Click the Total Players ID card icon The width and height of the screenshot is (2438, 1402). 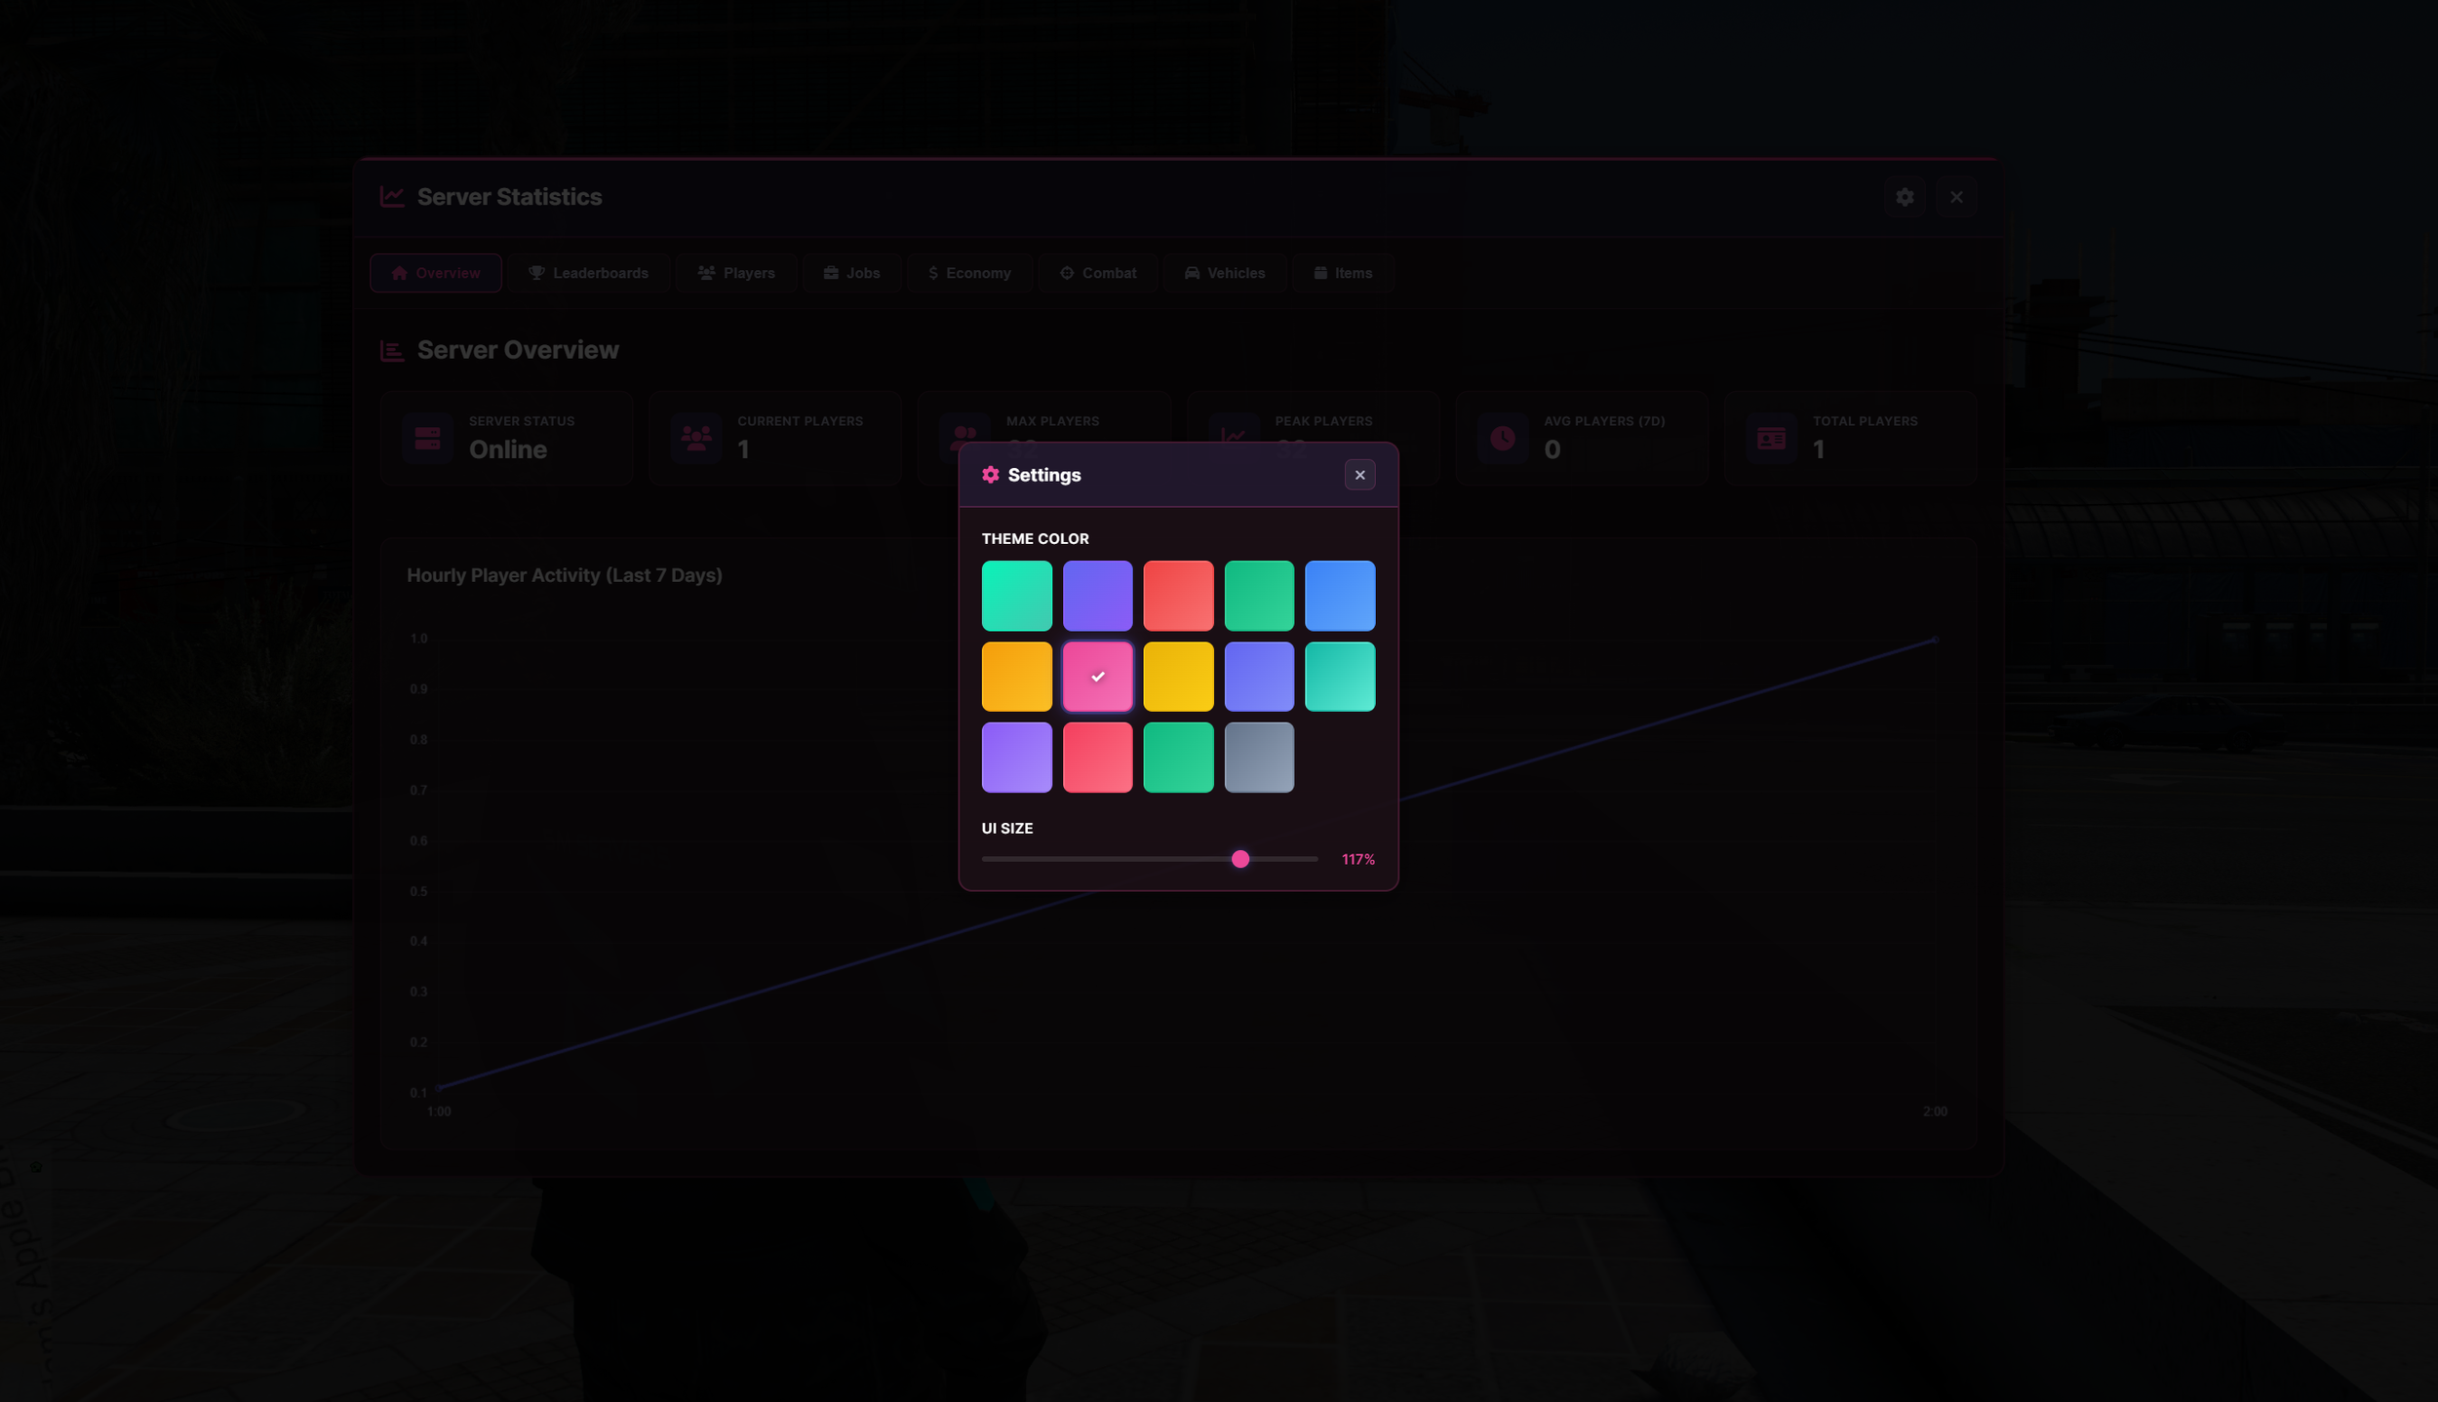point(1771,438)
